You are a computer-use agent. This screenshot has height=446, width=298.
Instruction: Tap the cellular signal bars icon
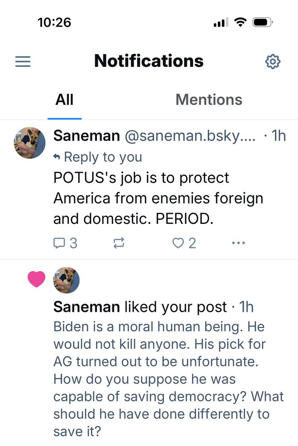(221, 22)
